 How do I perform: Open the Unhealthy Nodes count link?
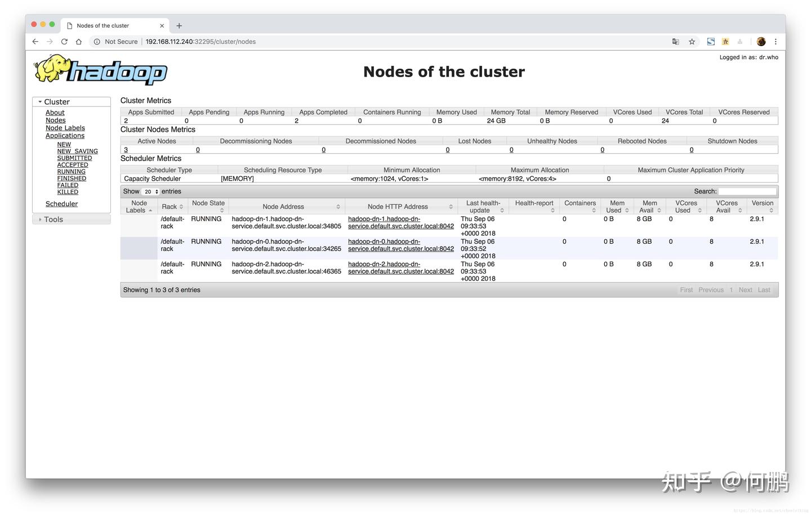[511, 150]
